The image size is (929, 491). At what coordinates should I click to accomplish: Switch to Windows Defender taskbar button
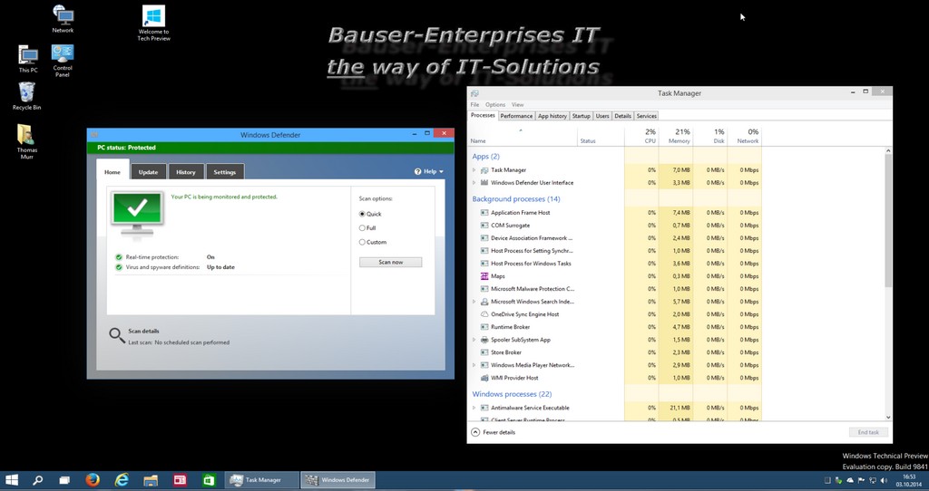(x=338, y=480)
